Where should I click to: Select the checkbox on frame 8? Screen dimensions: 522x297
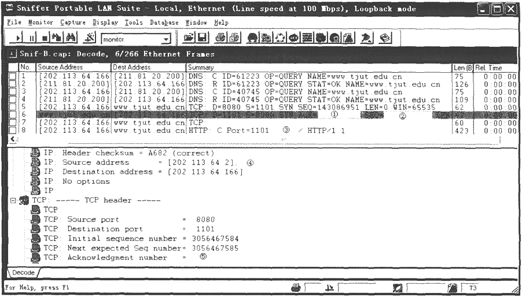[13, 131]
